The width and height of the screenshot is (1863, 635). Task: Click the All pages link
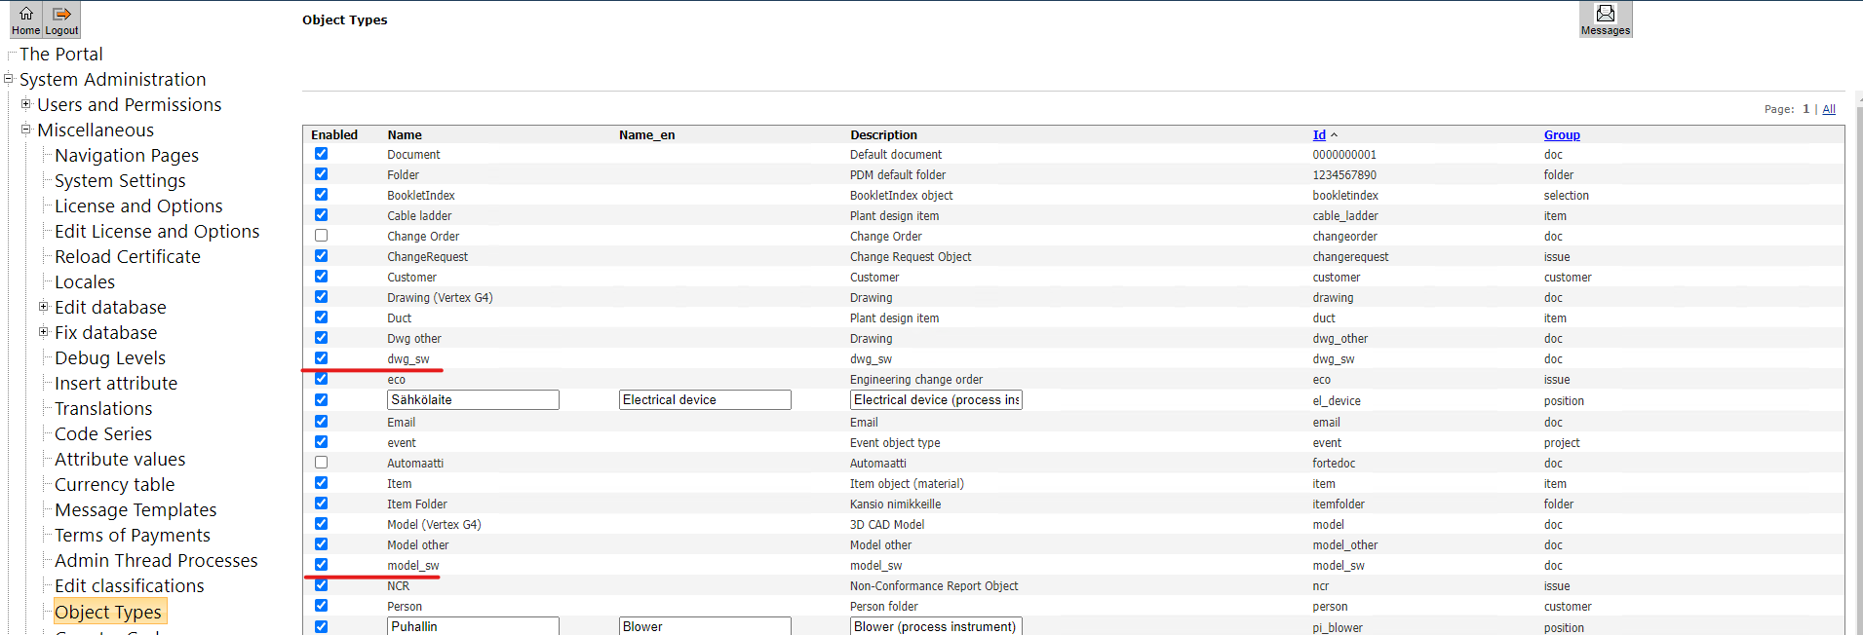tap(1829, 109)
